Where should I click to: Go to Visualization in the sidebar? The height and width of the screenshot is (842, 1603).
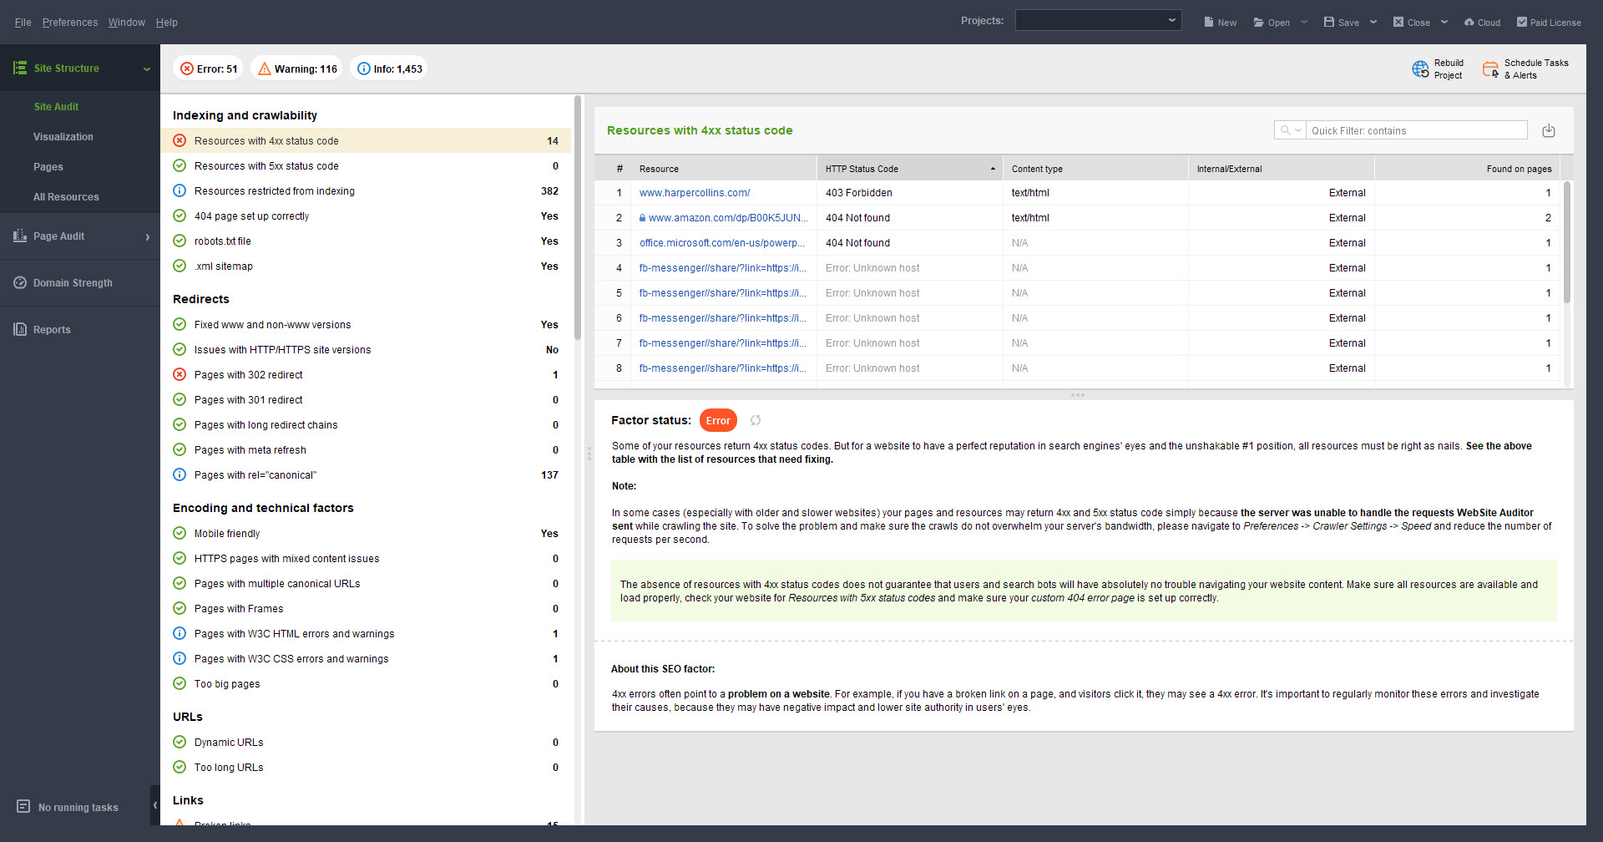(63, 137)
